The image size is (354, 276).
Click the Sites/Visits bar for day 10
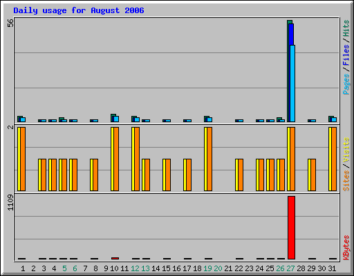pos(115,159)
